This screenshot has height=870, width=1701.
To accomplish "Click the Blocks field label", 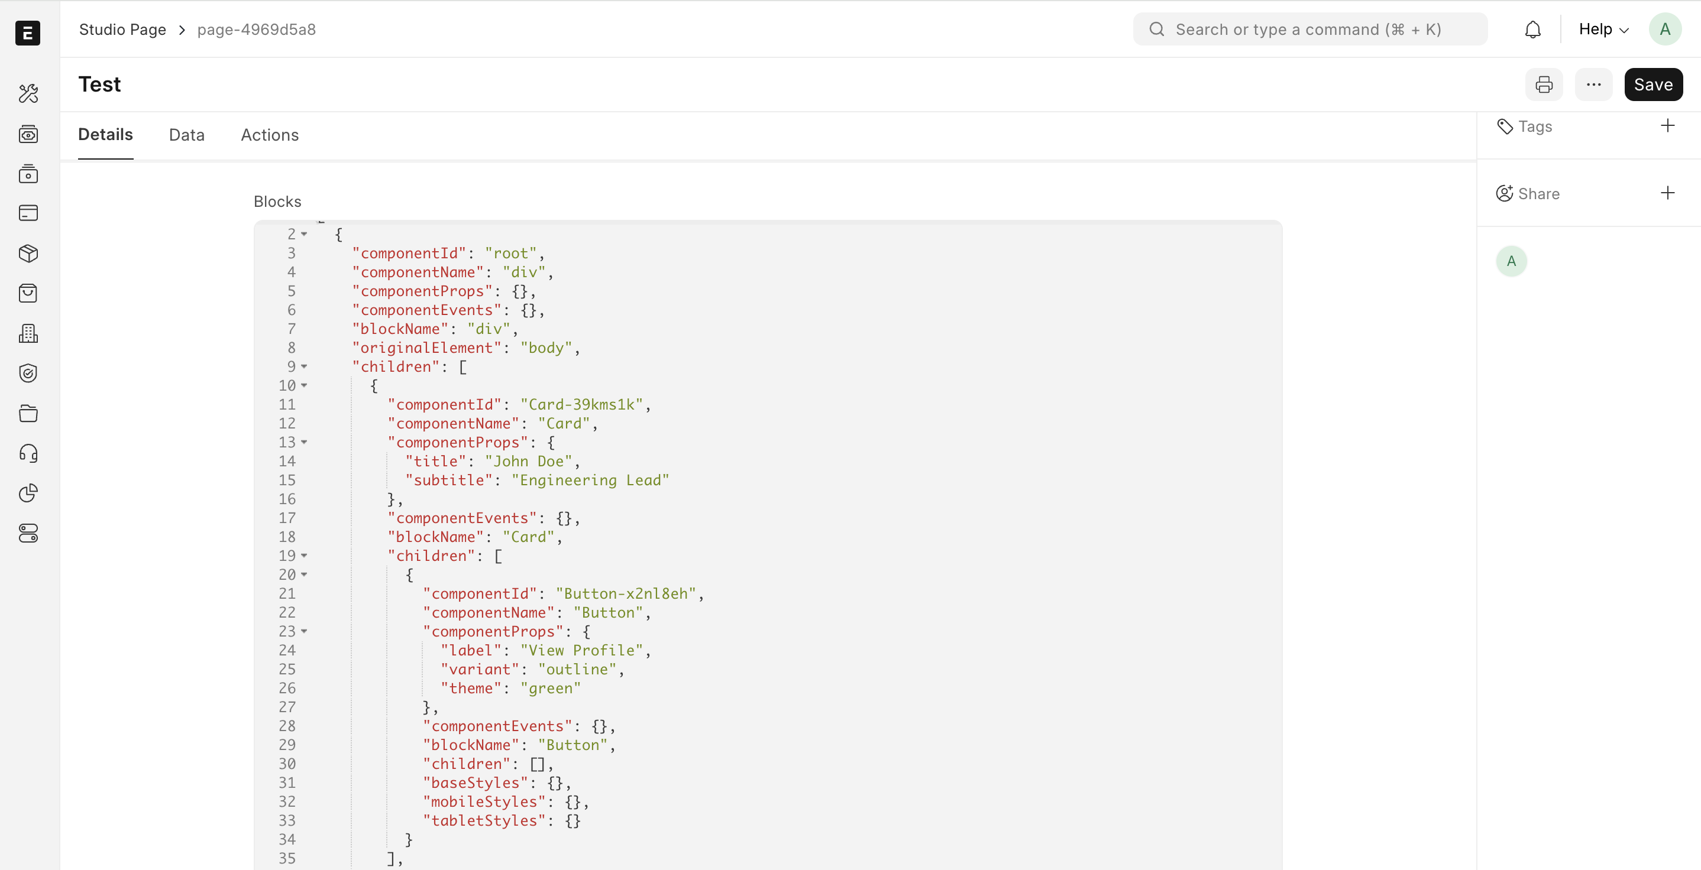I will pos(277,202).
